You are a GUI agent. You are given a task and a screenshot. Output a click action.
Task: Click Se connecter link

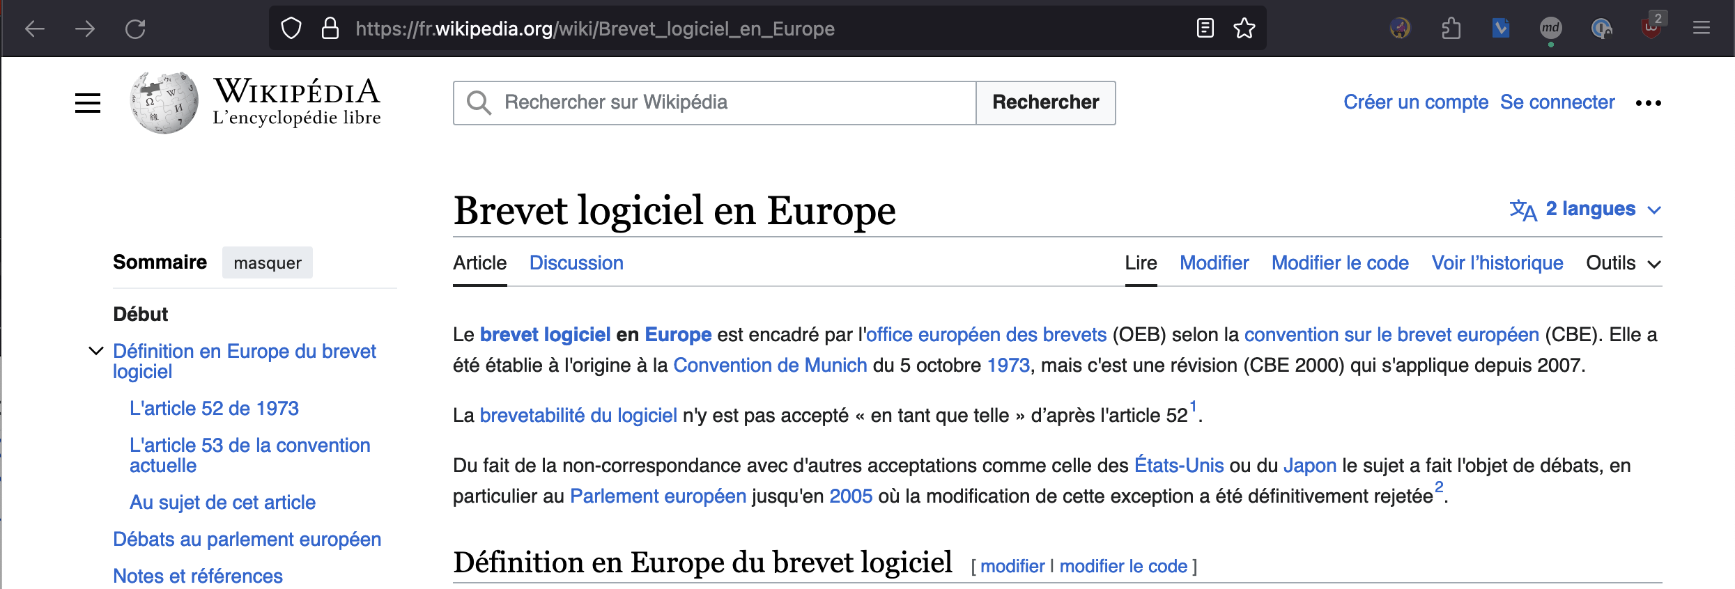tap(1557, 102)
